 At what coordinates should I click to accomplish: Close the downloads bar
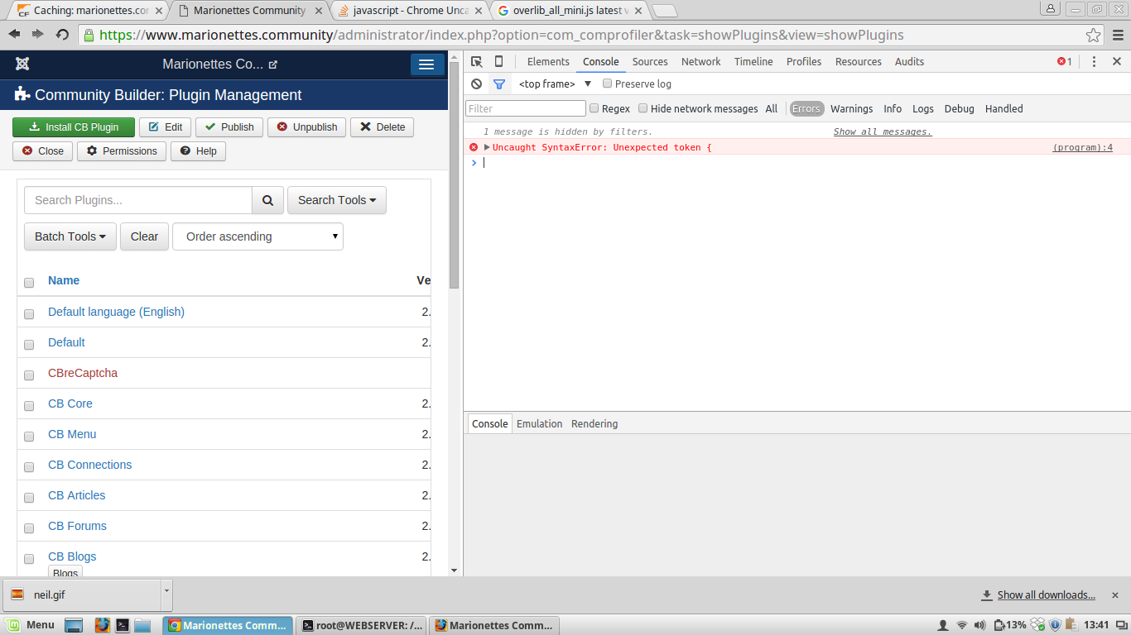(1115, 595)
